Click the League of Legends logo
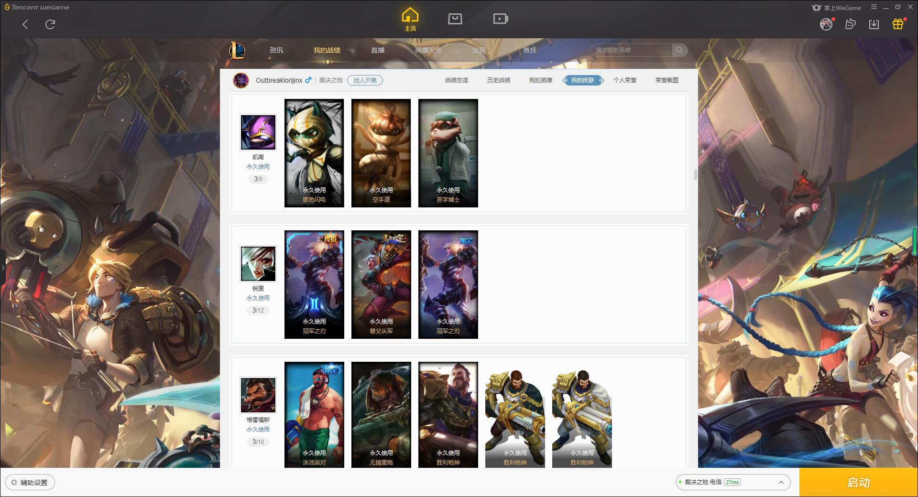Viewport: 918px width, 497px height. 237,50
